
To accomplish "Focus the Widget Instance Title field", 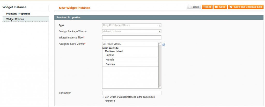I will pos(132,38).
